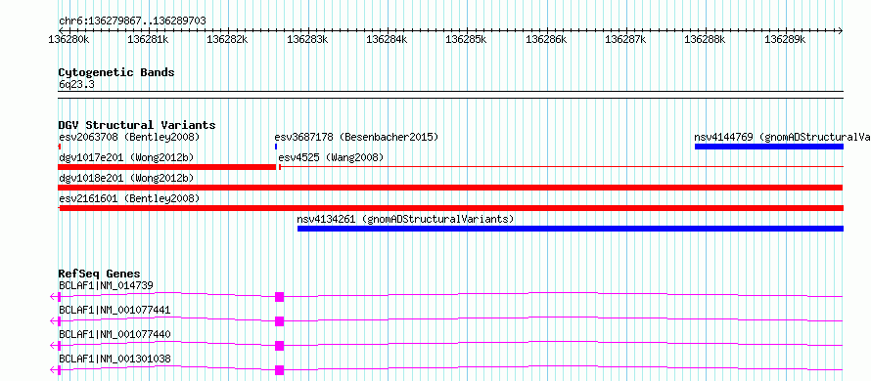
Task: Click the 136282k ruler label
Action: (x=227, y=39)
